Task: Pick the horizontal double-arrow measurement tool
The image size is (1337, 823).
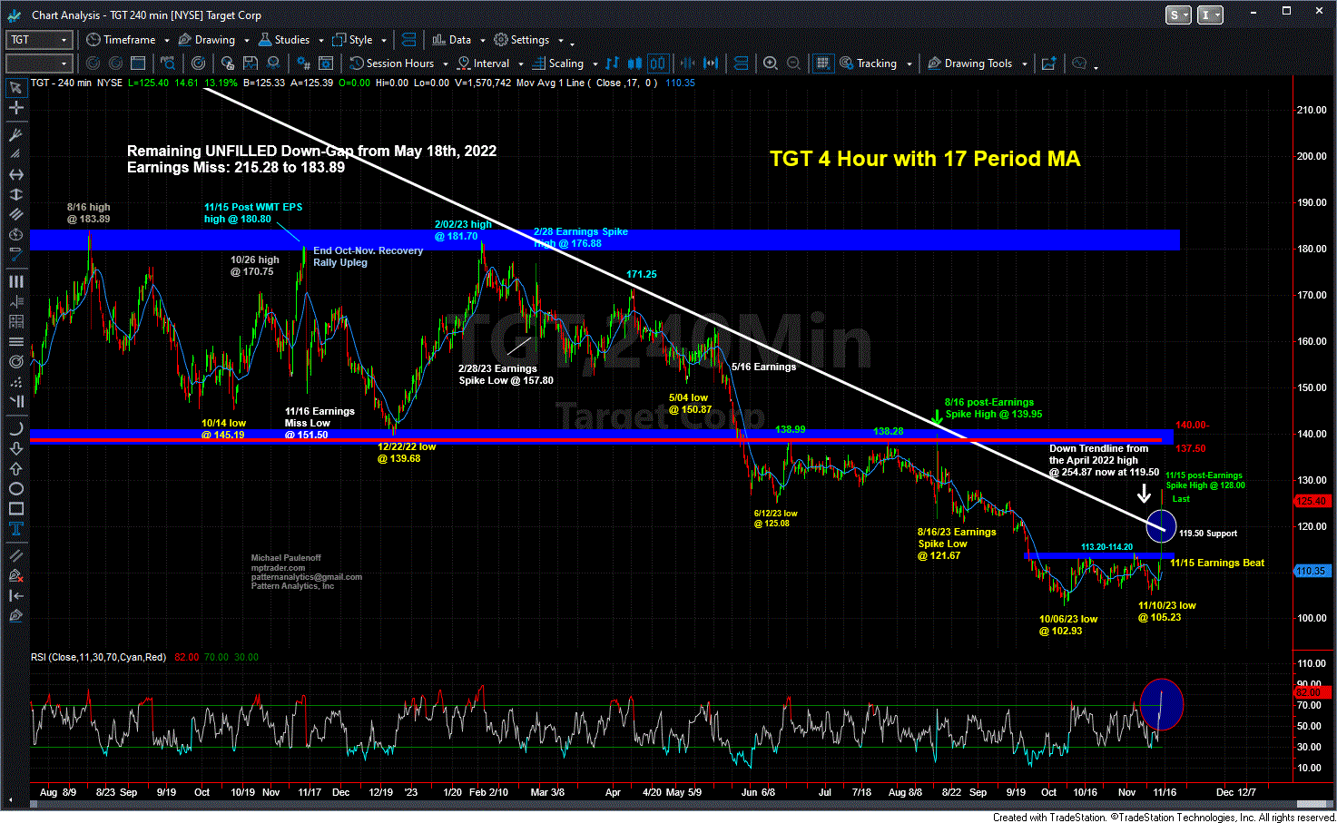Action: pyautogui.click(x=15, y=174)
